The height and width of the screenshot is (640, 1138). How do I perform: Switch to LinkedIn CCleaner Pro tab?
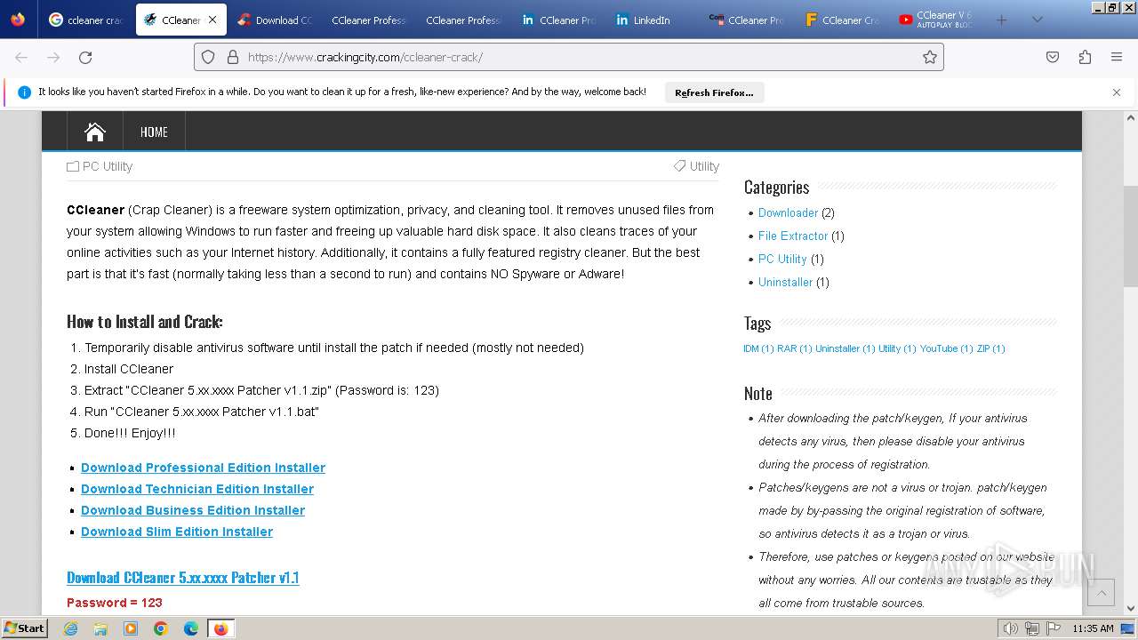tap(559, 20)
